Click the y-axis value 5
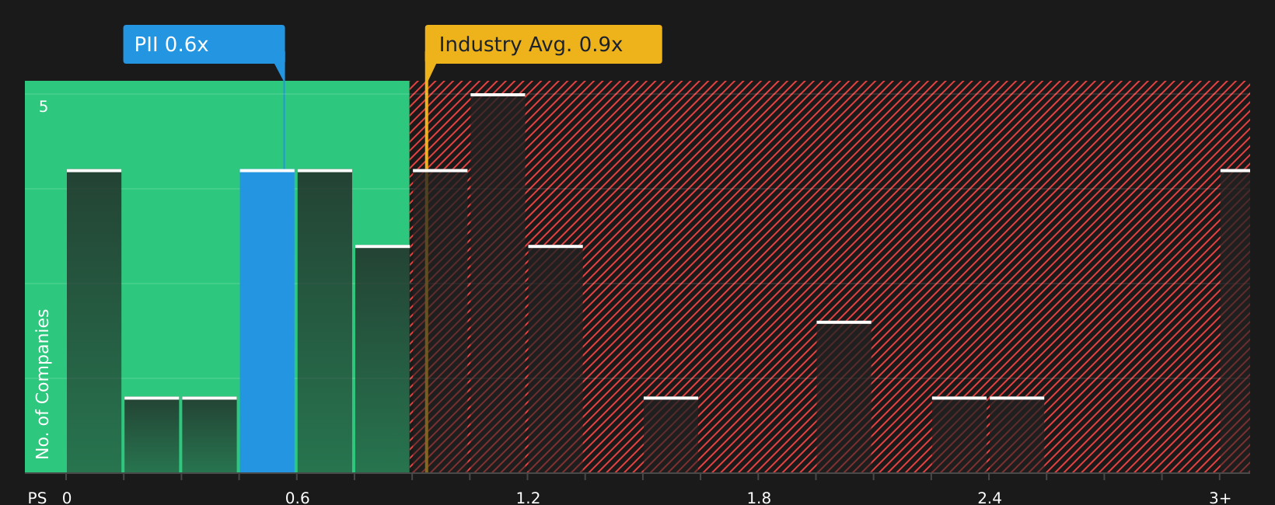 [44, 107]
